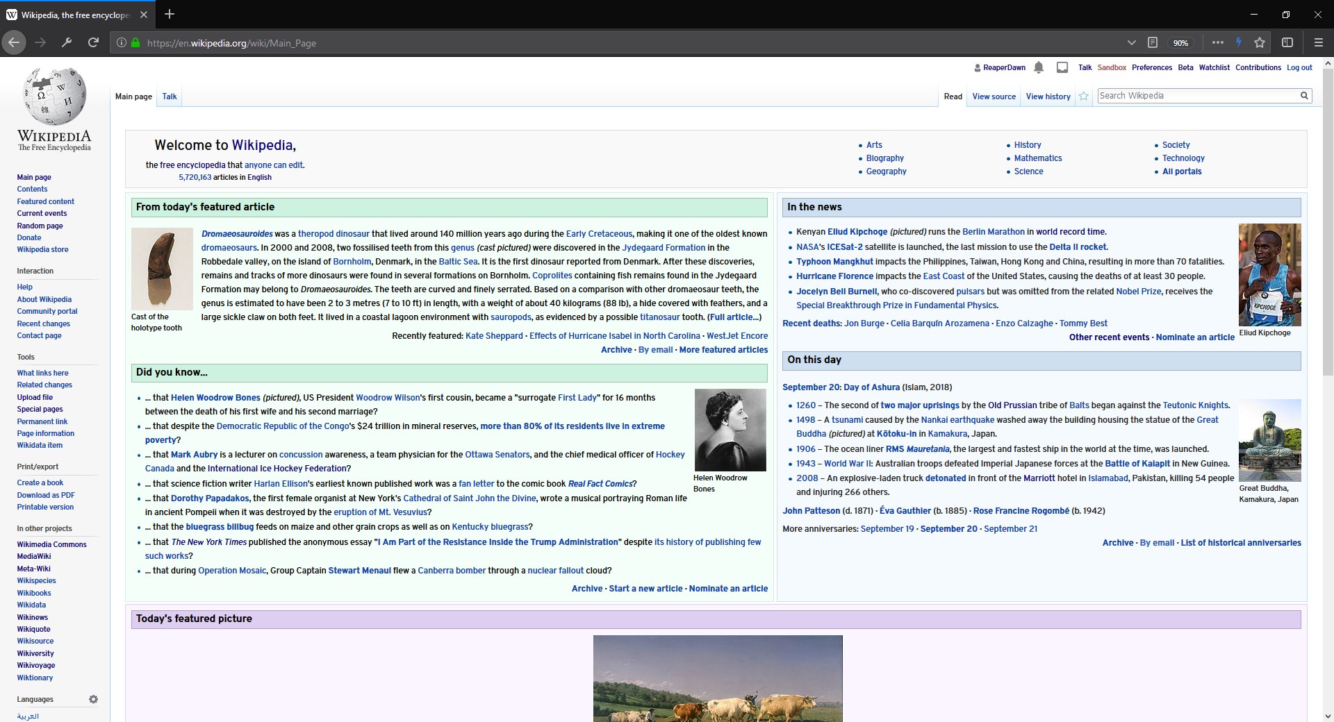Open Recent changes in the sidebar
The image size is (1334, 722).
point(43,324)
